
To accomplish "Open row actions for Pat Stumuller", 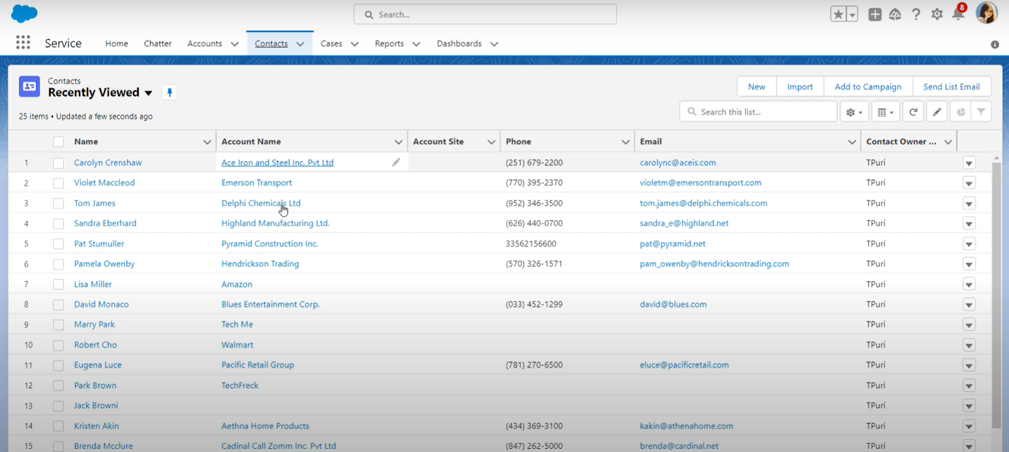I will point(969,244).
